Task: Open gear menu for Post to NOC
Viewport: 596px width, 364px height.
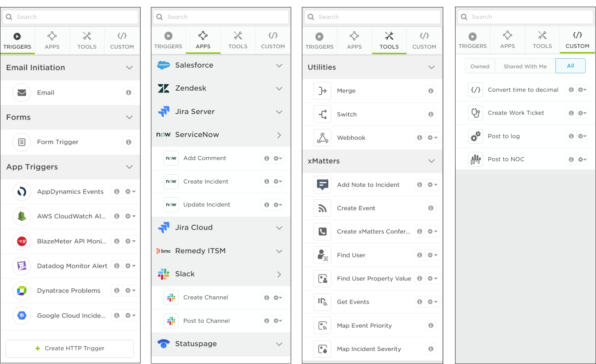Action: pos(582,159)
